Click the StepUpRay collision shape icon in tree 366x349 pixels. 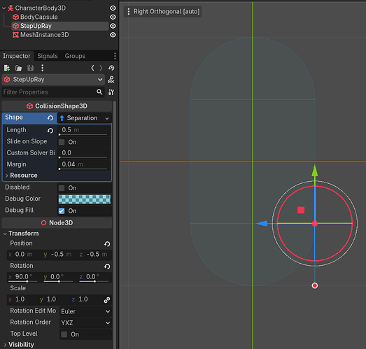point(15,26)
